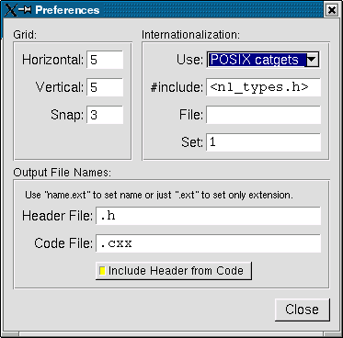The image size is (343, 338).
Task: Click the pin icon in title bar
Action: pos(25,9)
